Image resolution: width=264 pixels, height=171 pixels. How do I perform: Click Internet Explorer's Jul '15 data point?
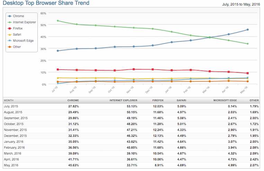click(58, 21)
